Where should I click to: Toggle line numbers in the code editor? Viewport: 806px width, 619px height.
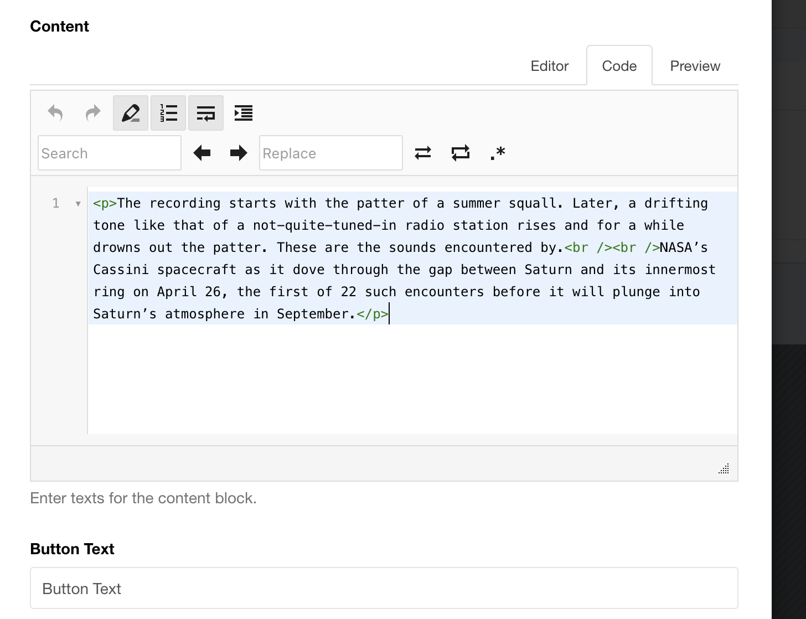(168, 113)
